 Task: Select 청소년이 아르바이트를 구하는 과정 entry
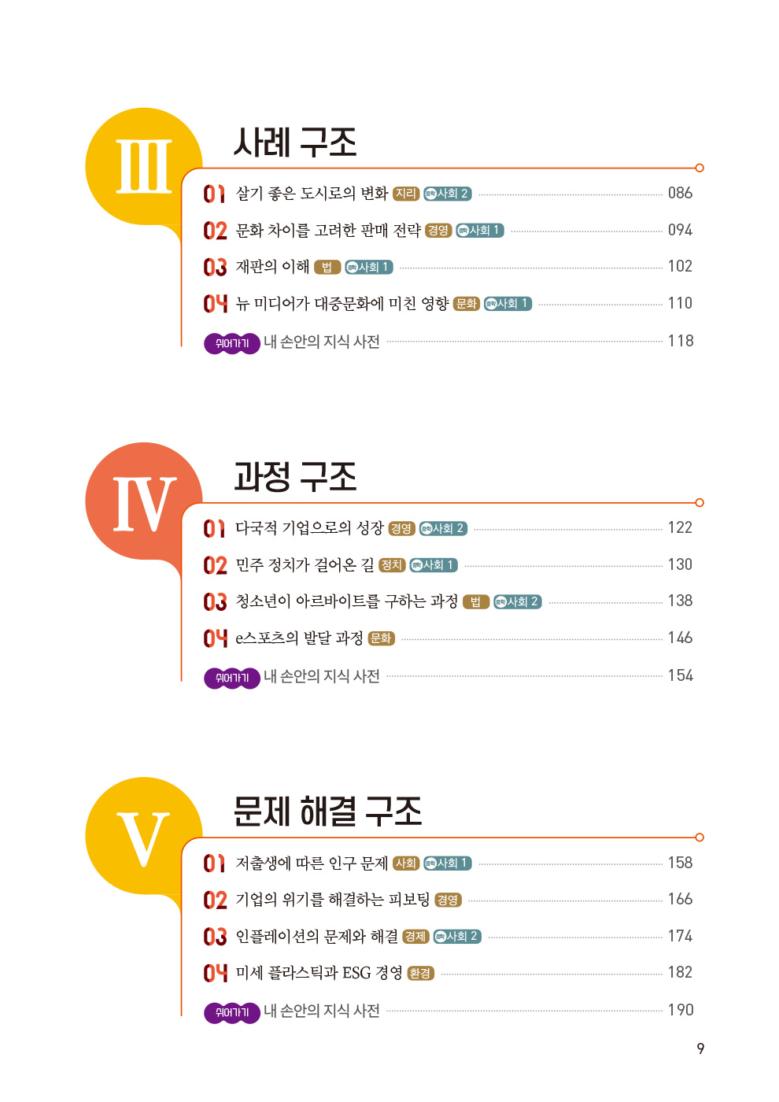346,601
